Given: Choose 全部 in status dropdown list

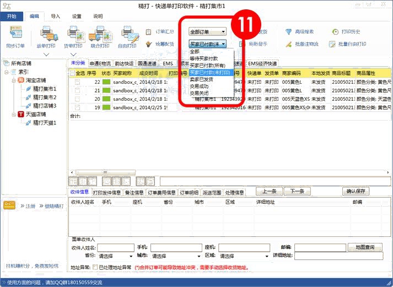Looking at the screenshot, I should (x=211, y=52).
